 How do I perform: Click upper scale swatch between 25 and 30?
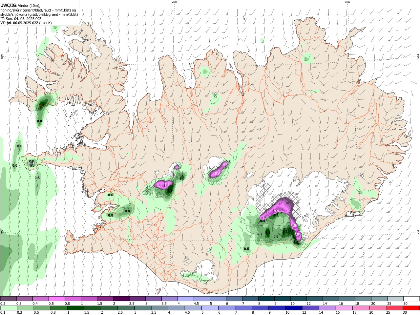[395, 299]
